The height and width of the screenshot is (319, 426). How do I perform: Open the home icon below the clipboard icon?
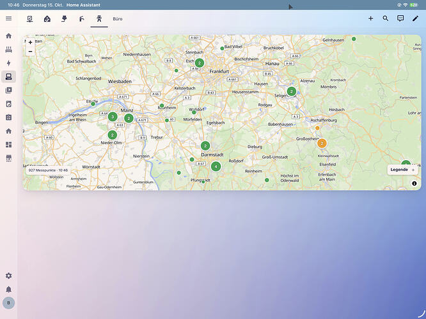[9, 131]
